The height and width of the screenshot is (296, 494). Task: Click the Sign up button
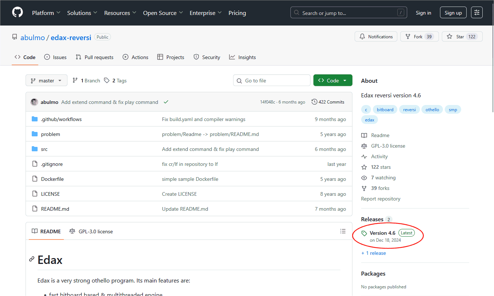coord(453,13)
